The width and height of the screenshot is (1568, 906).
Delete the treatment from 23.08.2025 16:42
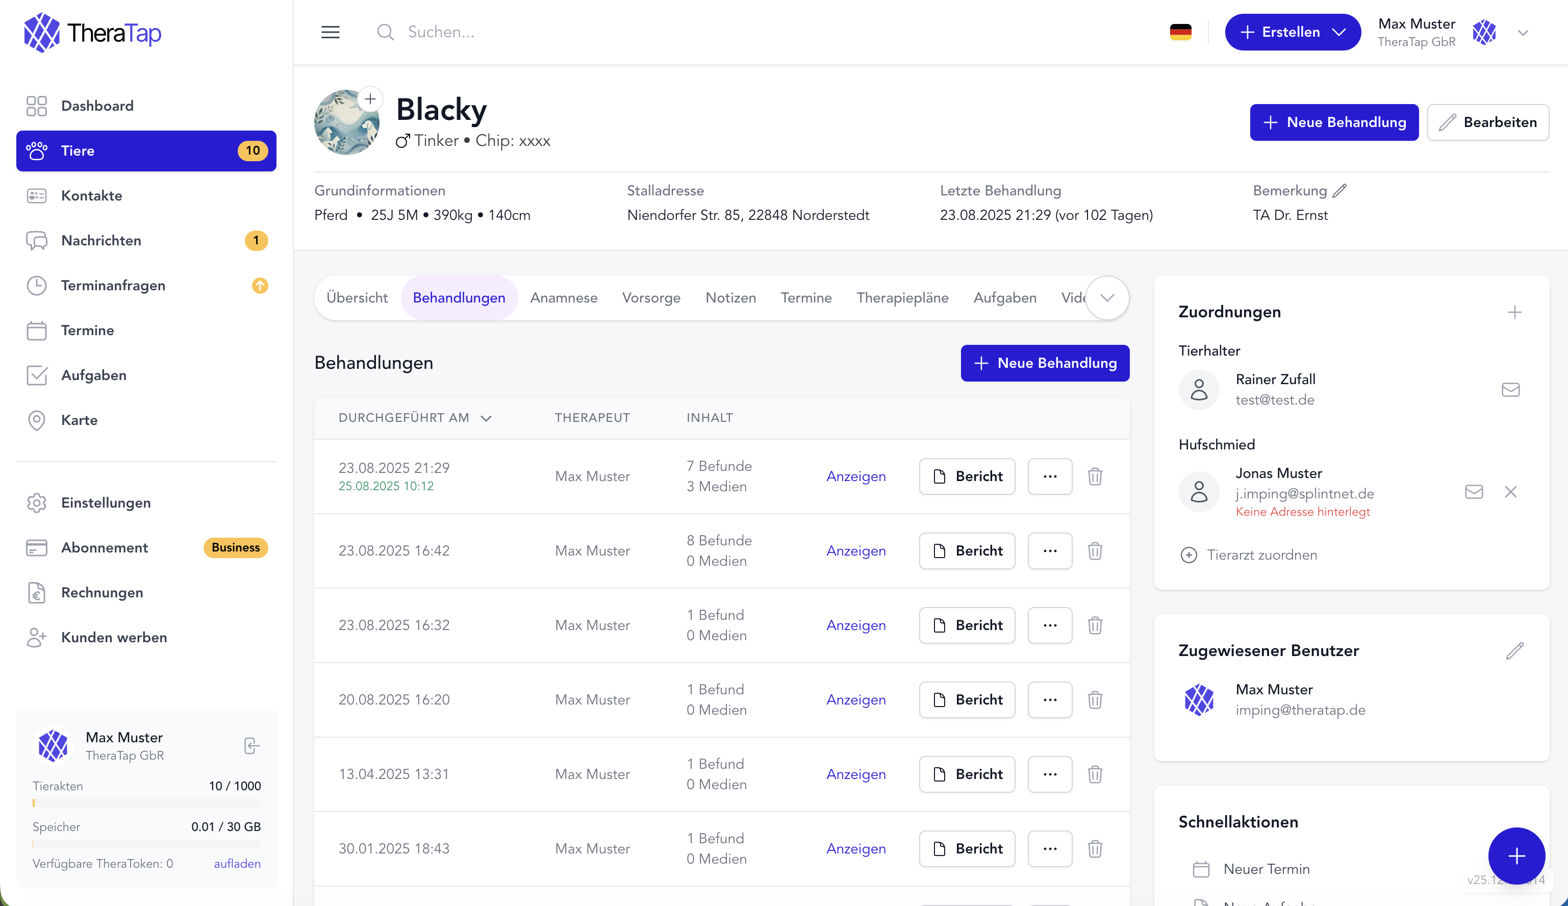(1095, 551)
